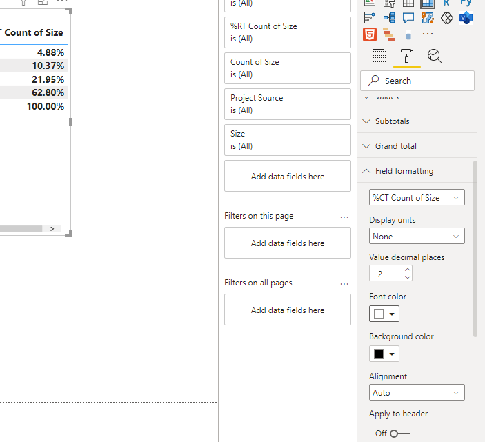
Task: Add the Power Apps diamond visual
Action: tap(446, 18)
